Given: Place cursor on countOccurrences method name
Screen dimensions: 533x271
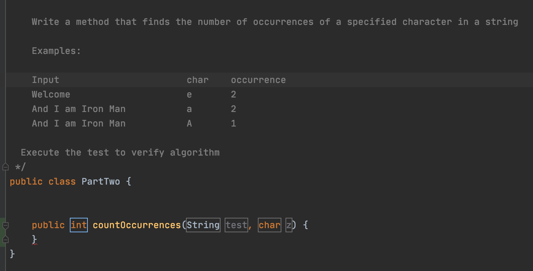Looking at the screenshot, I should [137, 225].
